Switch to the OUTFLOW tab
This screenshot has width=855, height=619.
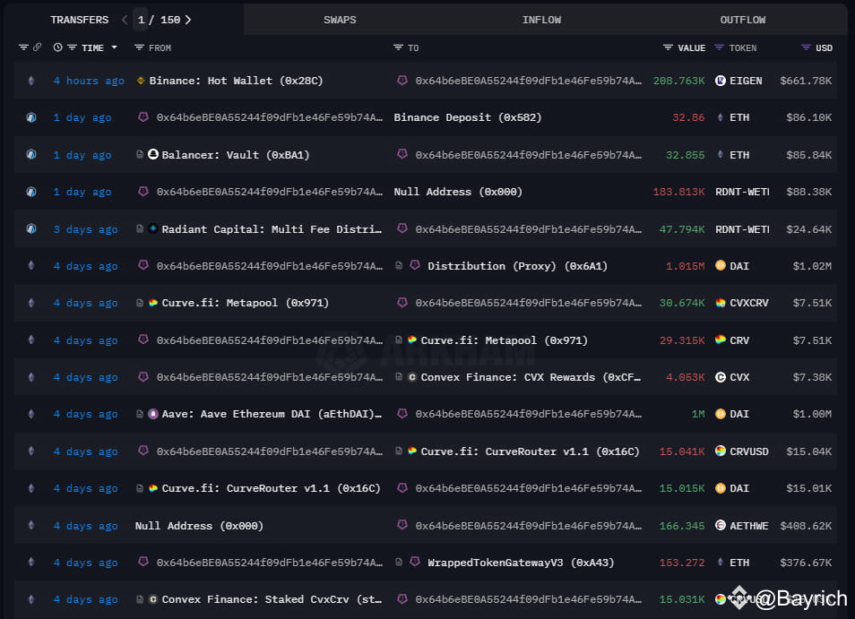(743, 20)
